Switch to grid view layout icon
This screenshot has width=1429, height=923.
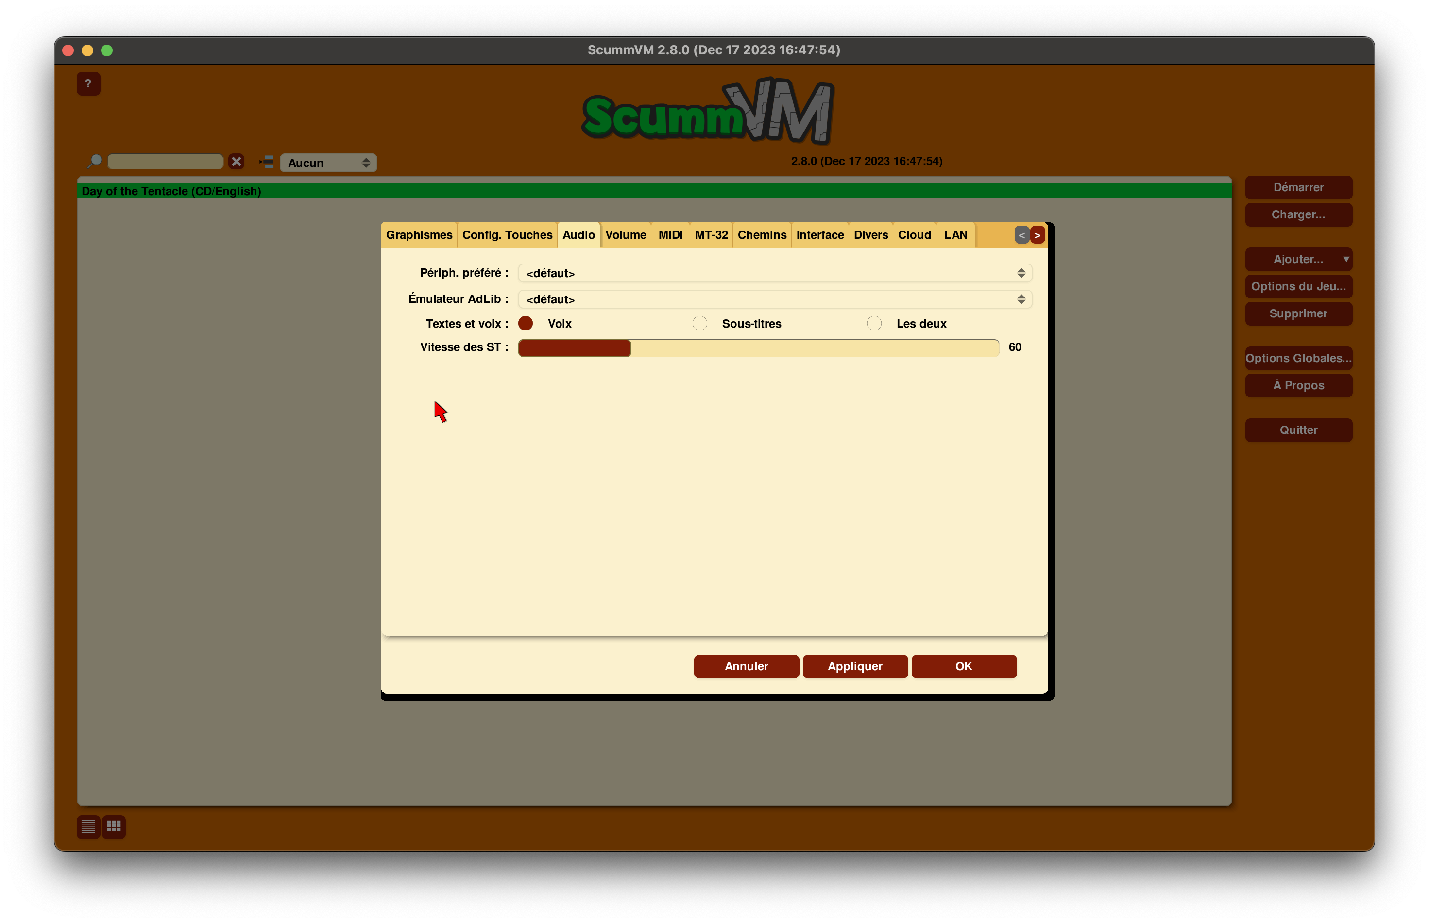113,826
